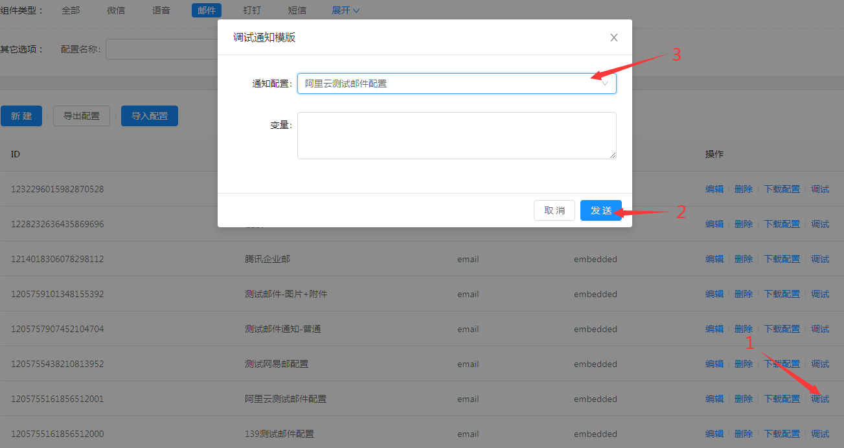This screenshot has height=448, width=844.
Task: Click the 导出配置 export button
Action: [x=81, y=115]
